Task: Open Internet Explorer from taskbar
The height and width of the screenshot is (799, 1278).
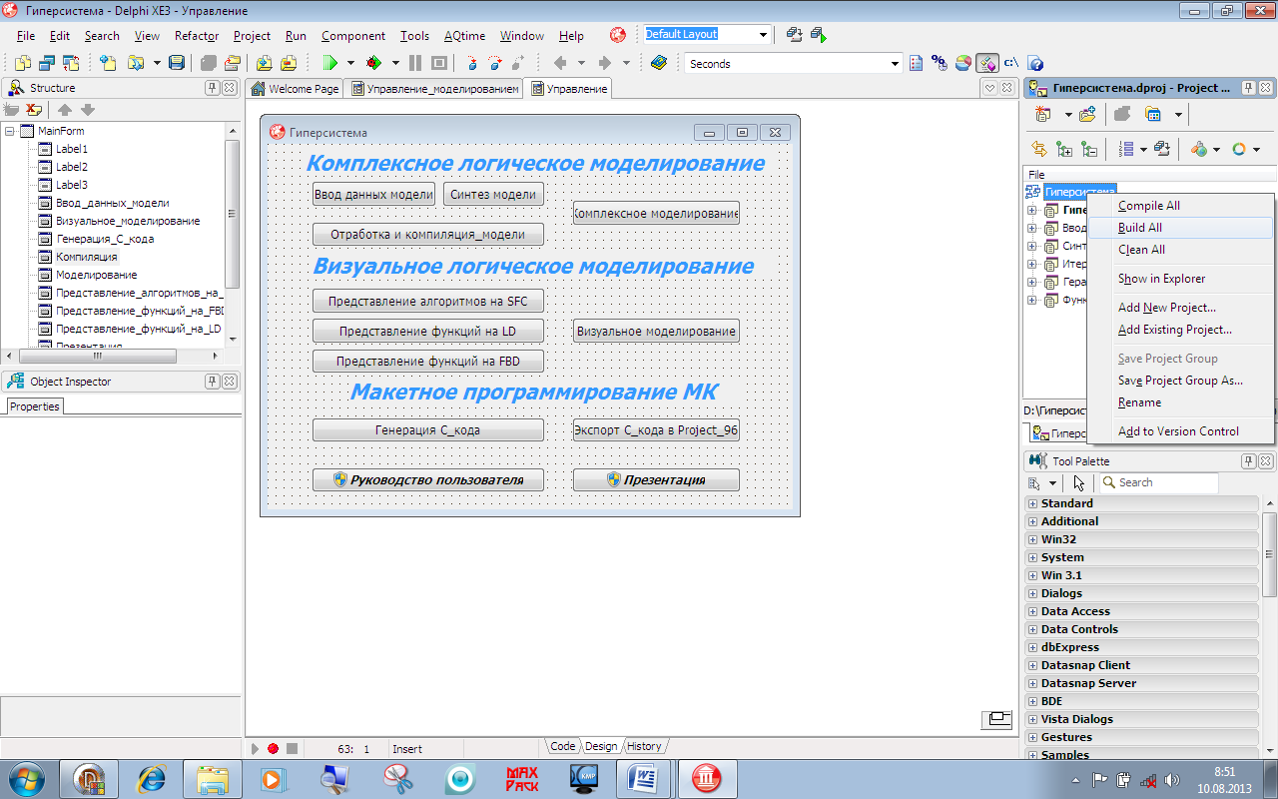Action: pyautogui.click(x=152, y=778)
